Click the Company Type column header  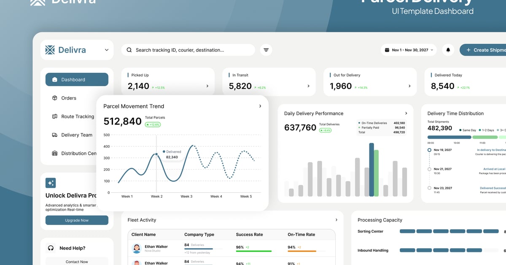pos(199,234)
